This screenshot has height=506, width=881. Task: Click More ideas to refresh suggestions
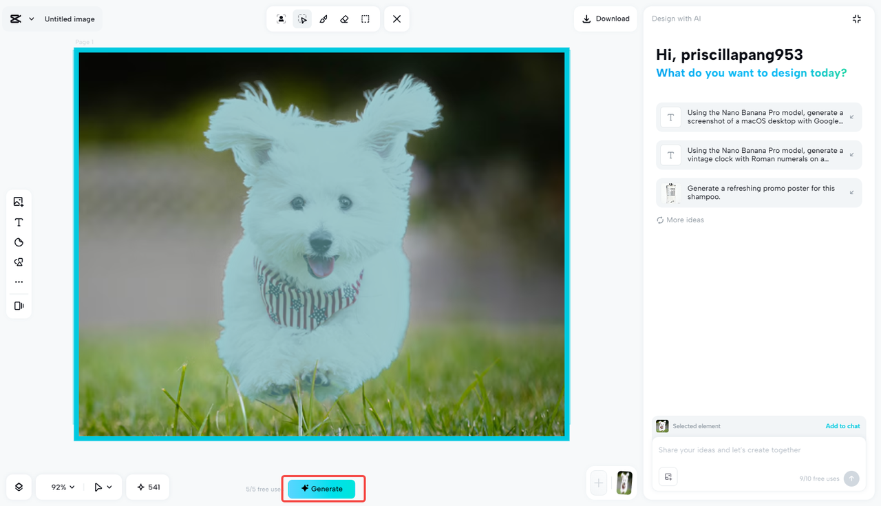click(x=680, y=220)
